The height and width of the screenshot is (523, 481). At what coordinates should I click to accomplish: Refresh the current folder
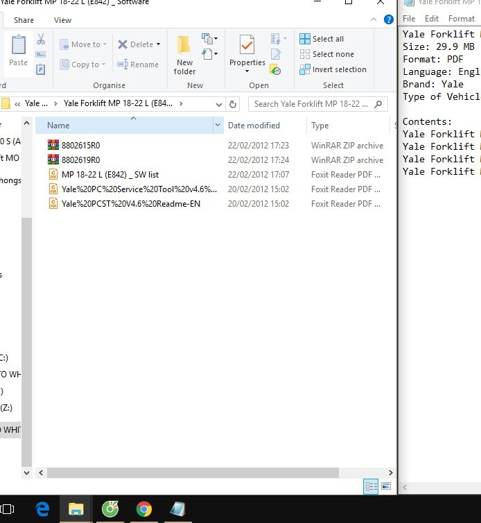233,105
